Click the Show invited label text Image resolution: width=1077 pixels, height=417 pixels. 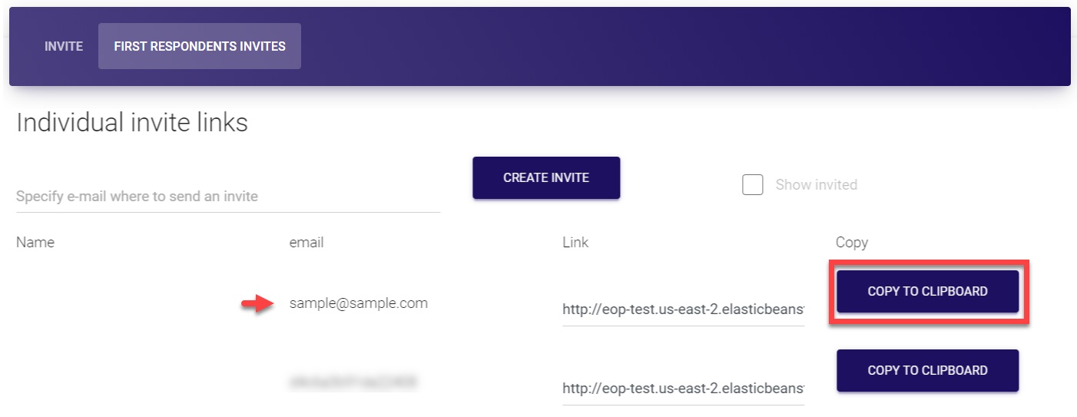click(x=816, y=185)
